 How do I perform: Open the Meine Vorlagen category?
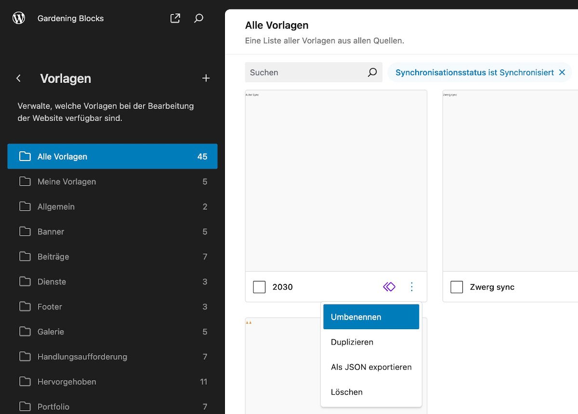click(113, 181)
